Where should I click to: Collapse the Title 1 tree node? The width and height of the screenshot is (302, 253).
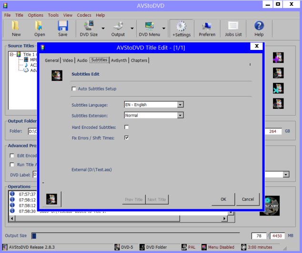point(11,55)
